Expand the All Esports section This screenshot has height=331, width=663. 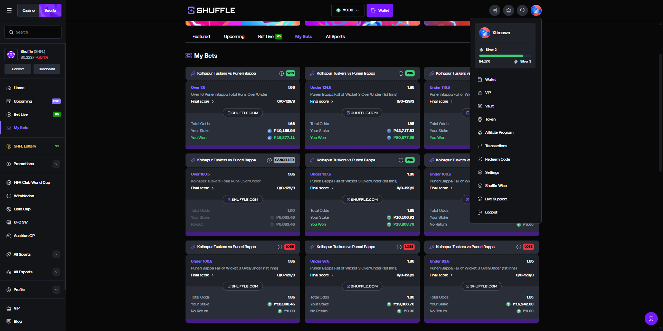(x=56, y=272)
